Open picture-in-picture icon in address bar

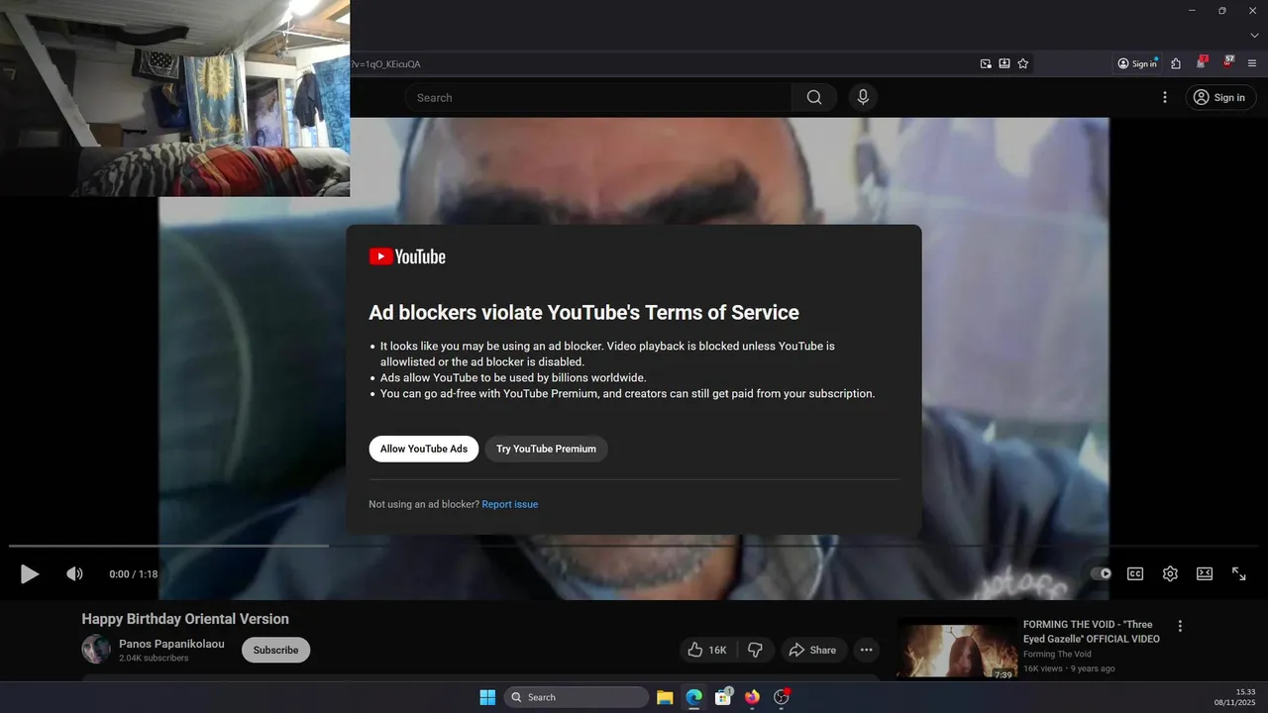(986, 63)
